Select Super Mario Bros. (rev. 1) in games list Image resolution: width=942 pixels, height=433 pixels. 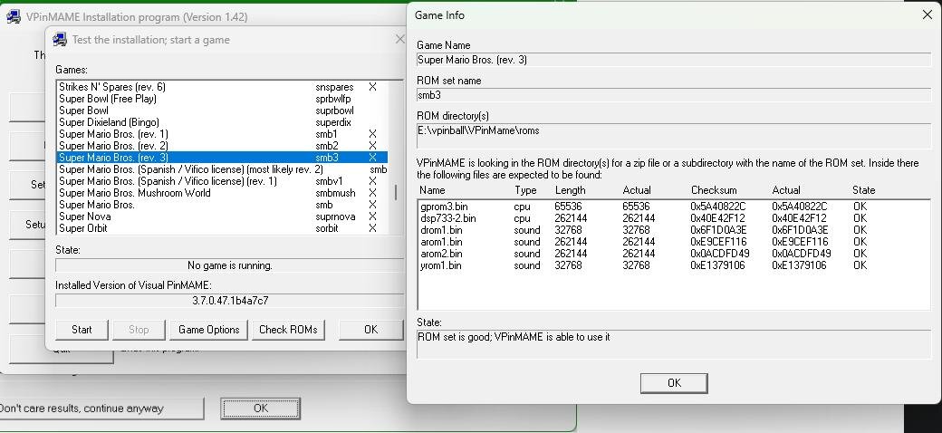[113, 134]
